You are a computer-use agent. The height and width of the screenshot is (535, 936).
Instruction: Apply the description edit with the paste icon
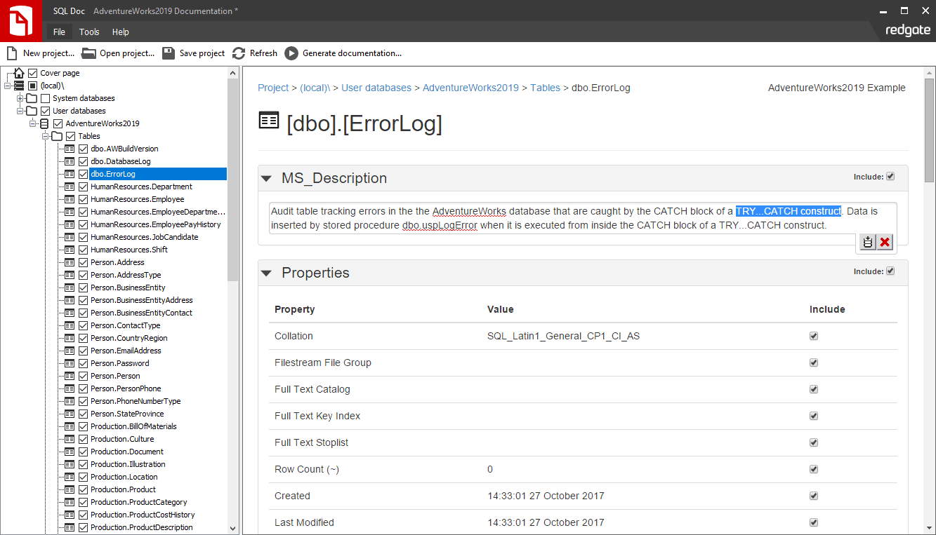click(868, 241)
